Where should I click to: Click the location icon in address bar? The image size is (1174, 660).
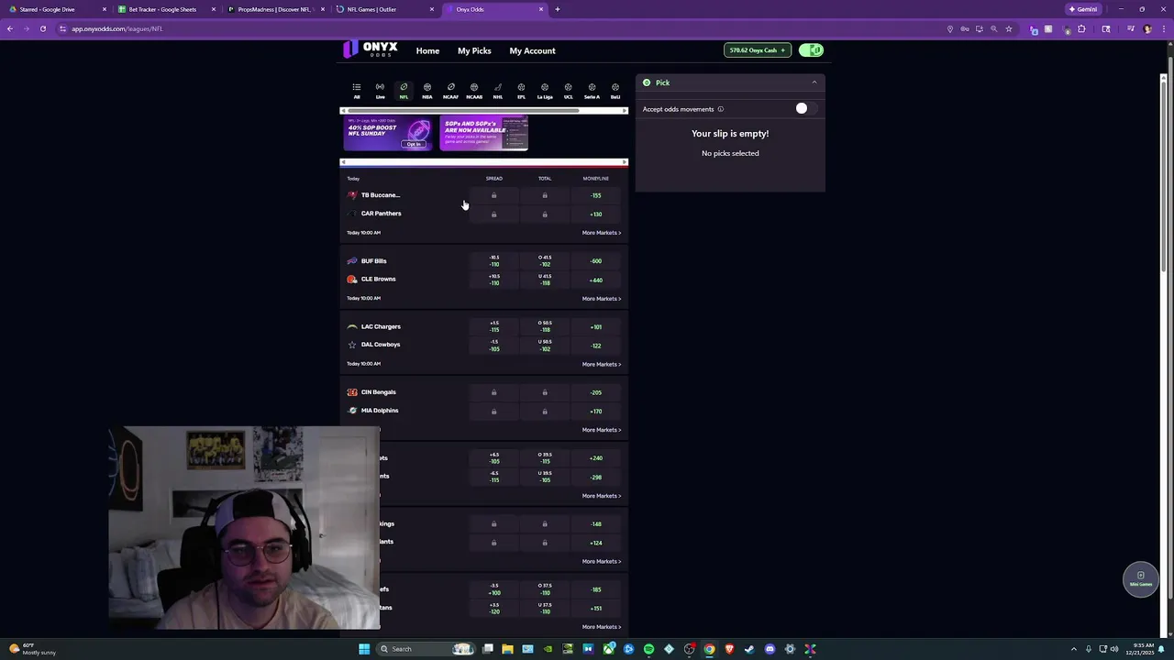click(950, 28)
